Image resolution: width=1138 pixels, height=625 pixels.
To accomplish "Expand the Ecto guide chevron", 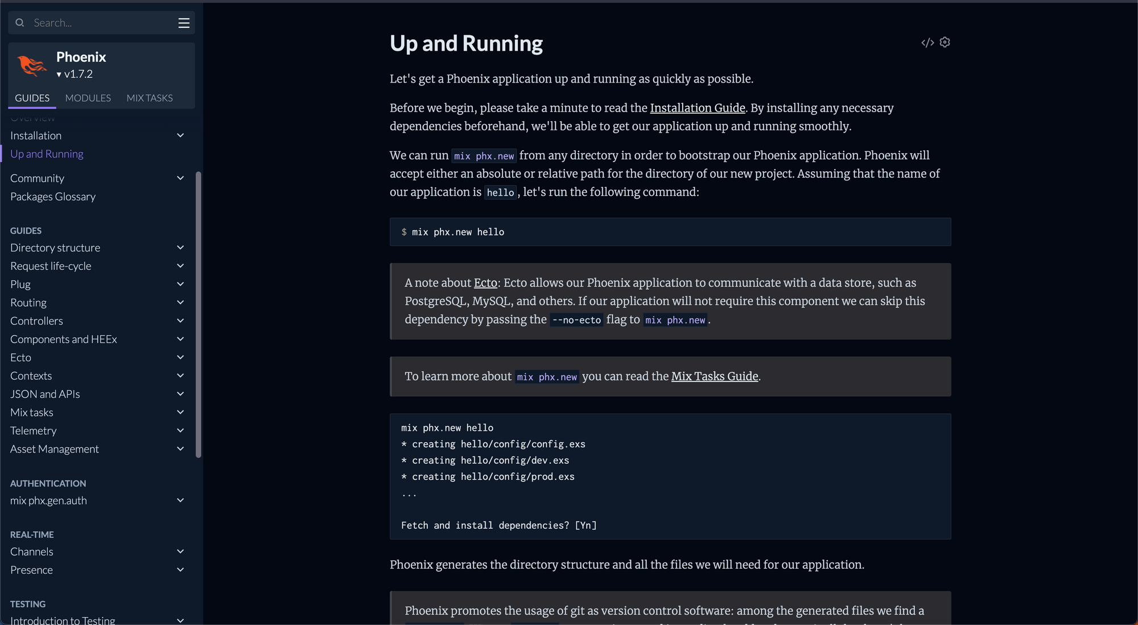I will 180,357.
